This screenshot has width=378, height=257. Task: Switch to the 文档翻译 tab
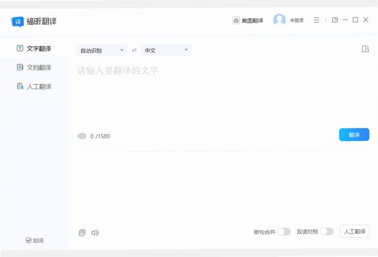(34, 67)
